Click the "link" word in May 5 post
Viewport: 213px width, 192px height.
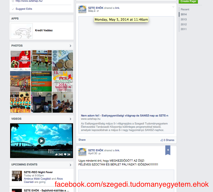coord(117,8)
